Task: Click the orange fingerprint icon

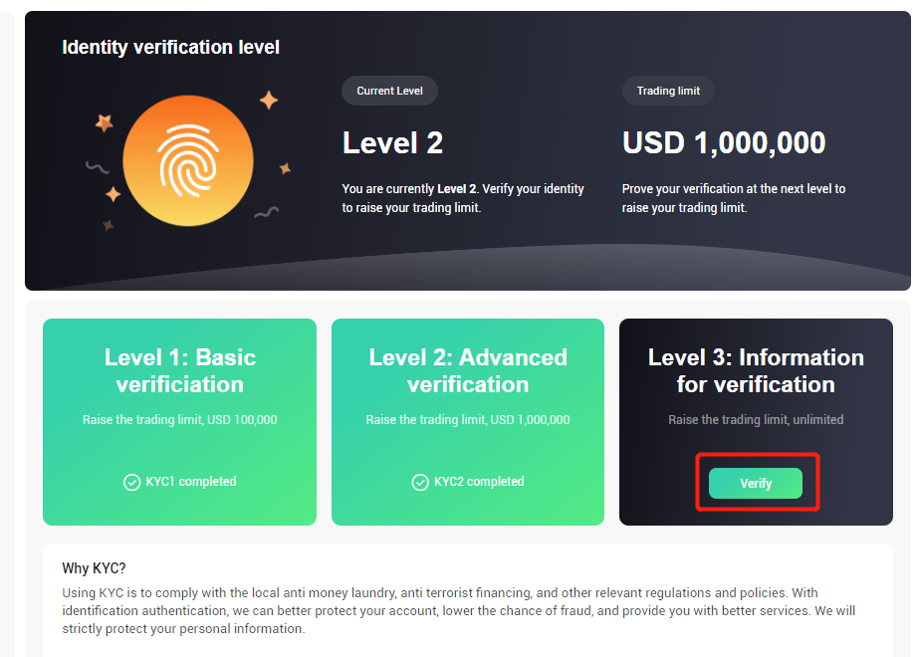Action: [188, 160]
